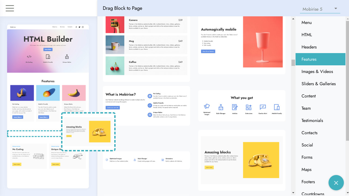Click the Optimized Images icon in What you get
This screenshot has width=349, height=196.
tap(207, 106)
